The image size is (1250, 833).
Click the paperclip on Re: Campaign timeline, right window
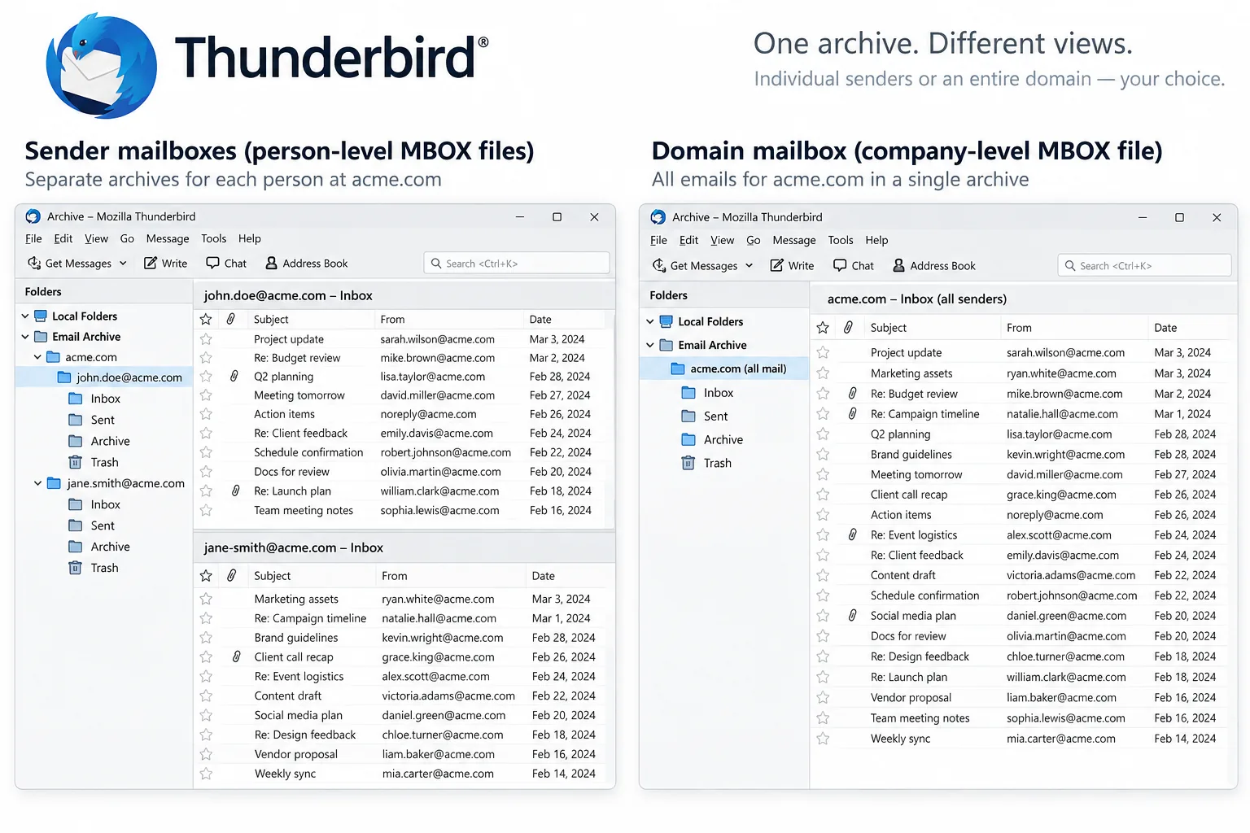point(852,414)
